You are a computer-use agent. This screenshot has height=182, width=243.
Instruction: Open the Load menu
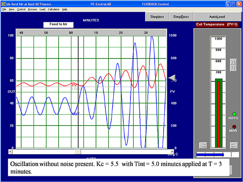pyautogui.click(x=42, y=9)
